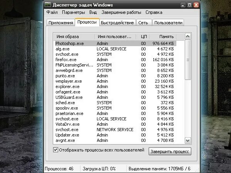Select the Updater.exe process
The width and height of the screenshot is (231, 173).
(x=115, y=135)
